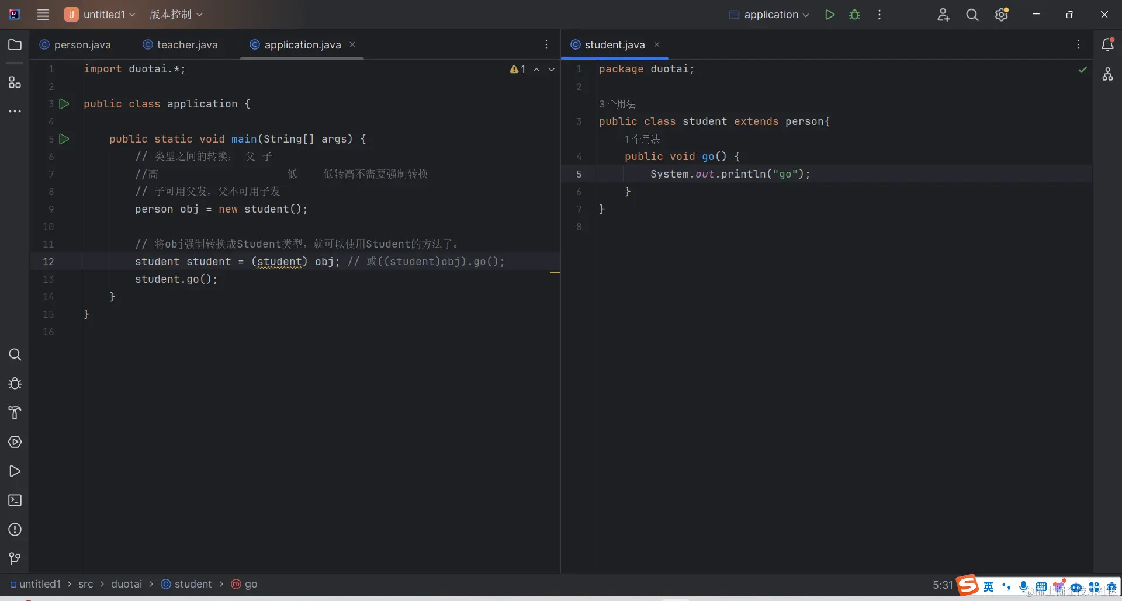Viewport: 1122px width, 601px height.
Task: Click 'person obj = new student();' line
Action: (221, 209)
